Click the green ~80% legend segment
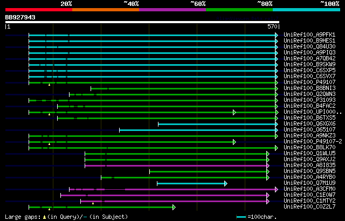This screenshot has height=221, width=345. pyautogui.click(x=239, y=10)
